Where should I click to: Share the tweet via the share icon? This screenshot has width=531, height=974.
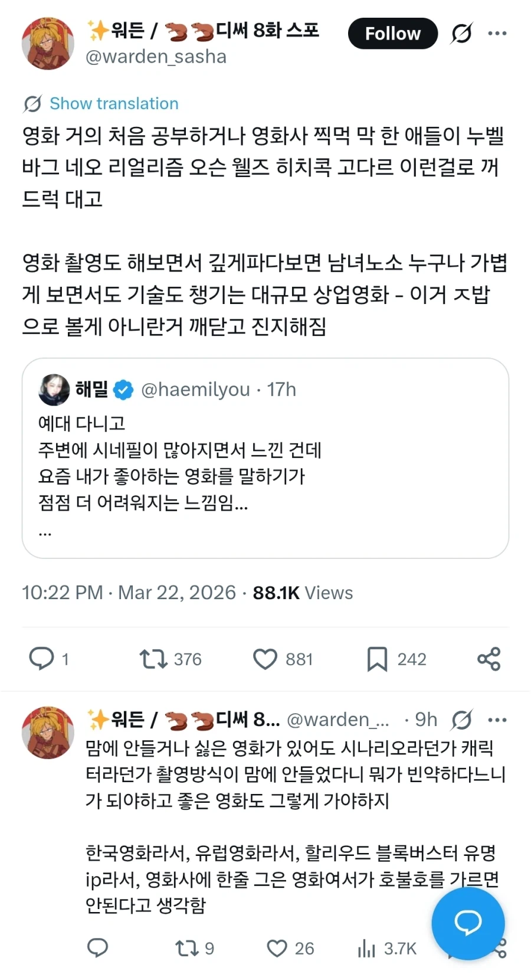point(489,659)
